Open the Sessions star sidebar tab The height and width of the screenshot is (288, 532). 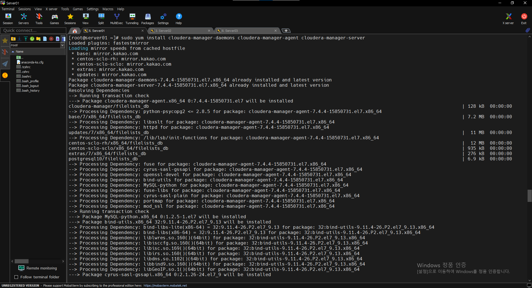[x=5, y=41]
